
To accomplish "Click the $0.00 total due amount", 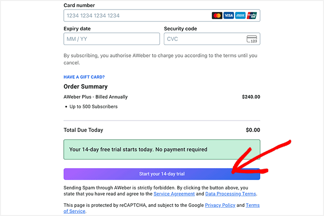I will [253, 130].
